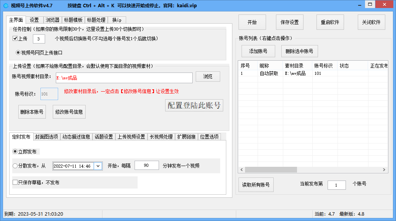Image resolution: width=396 pixels, height=221 pixels.
Task: Open the 换ip tab
Action: point(117,20)
